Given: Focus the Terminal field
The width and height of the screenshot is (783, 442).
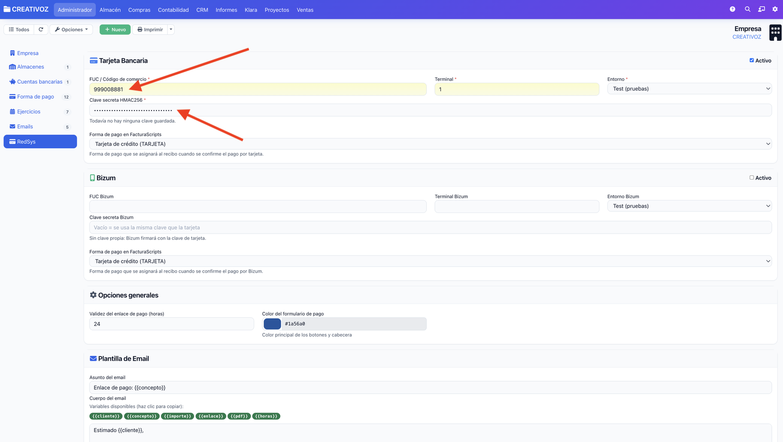Looking at the screenshot, I should pos(517,89).
